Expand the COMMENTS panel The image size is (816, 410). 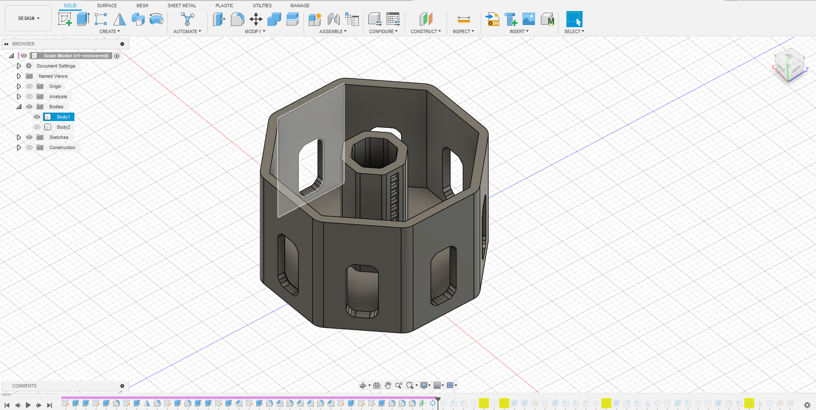pos(122,386)
